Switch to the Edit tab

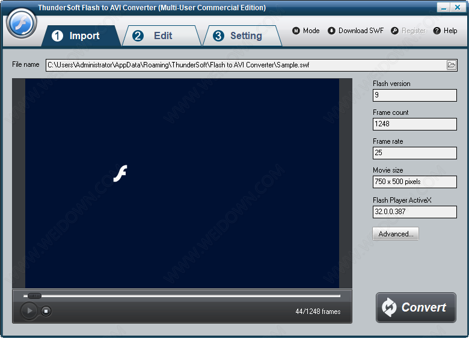[162, 36]
